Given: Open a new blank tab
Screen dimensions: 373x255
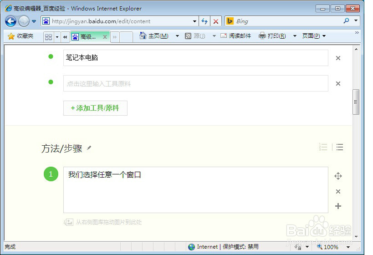Looking at the screenshot, I should click(x=126, y=37).
